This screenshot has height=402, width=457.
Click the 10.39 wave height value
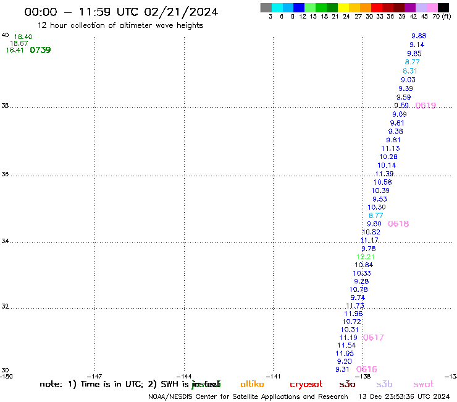[380, 190]
